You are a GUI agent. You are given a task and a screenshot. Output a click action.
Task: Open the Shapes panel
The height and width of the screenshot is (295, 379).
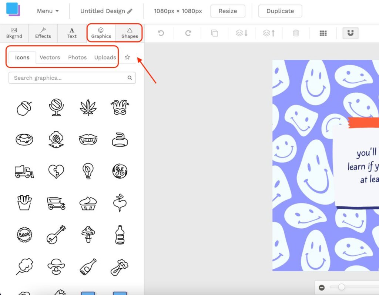coord(129,33)
